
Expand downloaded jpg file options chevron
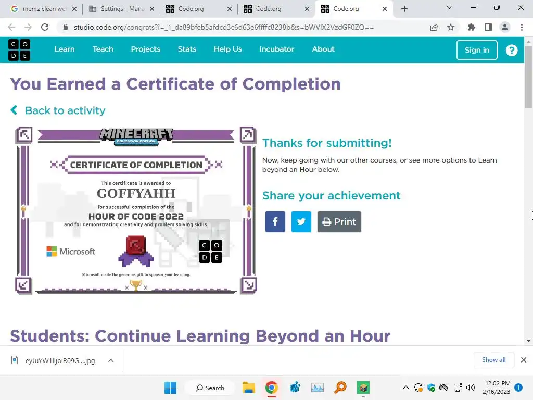click(111, 360)
